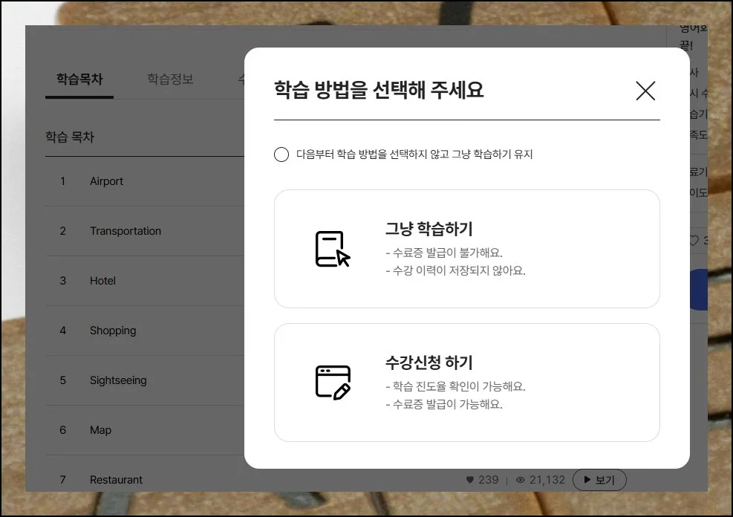Open lesson 1 Airport
This screenshot has height=517, width=733.
point(106,181)
